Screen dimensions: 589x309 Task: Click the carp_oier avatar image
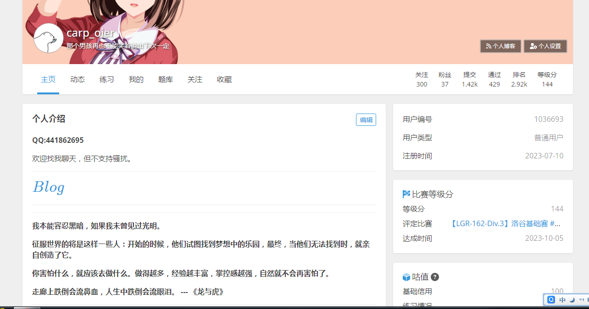click(48, 38)
